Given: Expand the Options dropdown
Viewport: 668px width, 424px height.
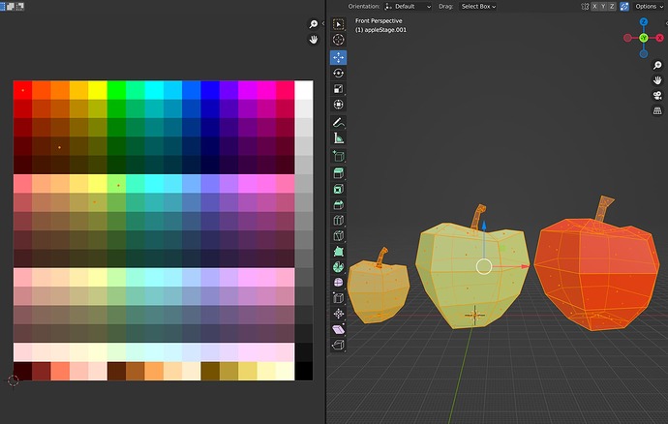Looking at the screenshot, I should click(647, 6).
